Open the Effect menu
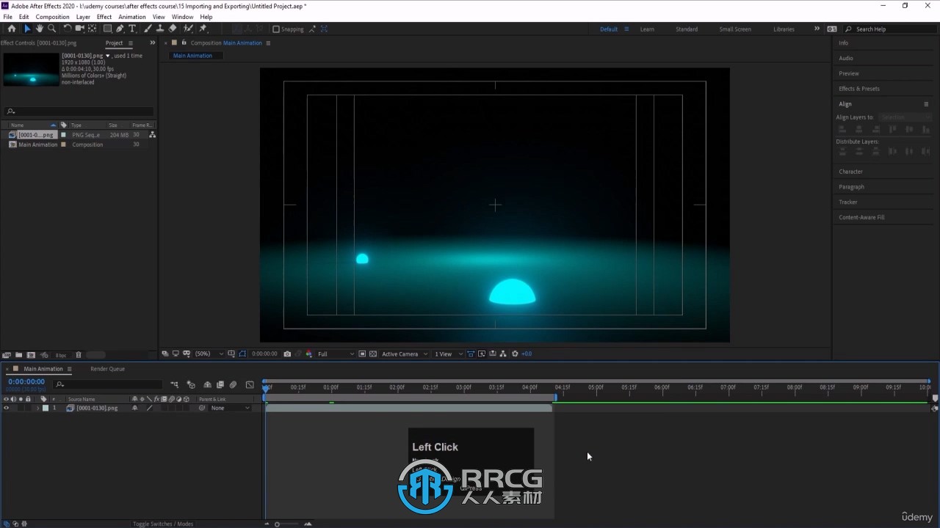Viewport: 940px width, 528px height. [104, 17]
